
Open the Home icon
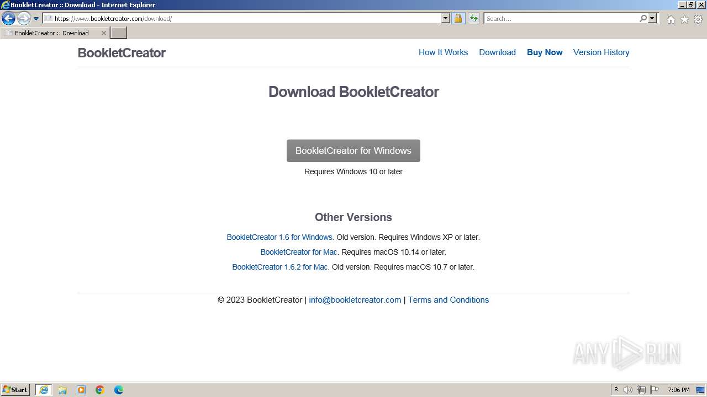(671, 19)
